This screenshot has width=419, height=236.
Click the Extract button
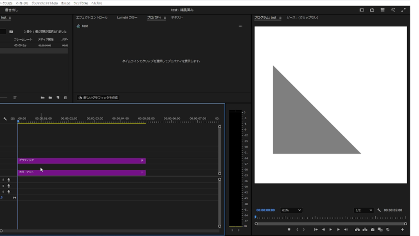[365, 229]
